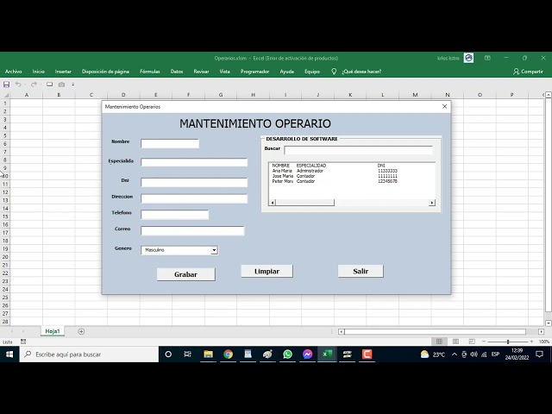Click the zoom slider handle
The image size is (552, 414).
pos(508,342)
